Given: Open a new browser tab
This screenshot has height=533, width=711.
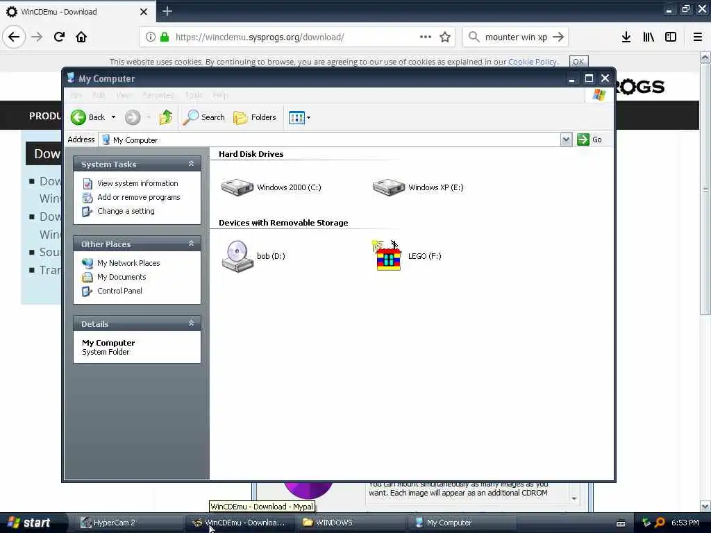Looking at the screenshot, I should point(167,11).
